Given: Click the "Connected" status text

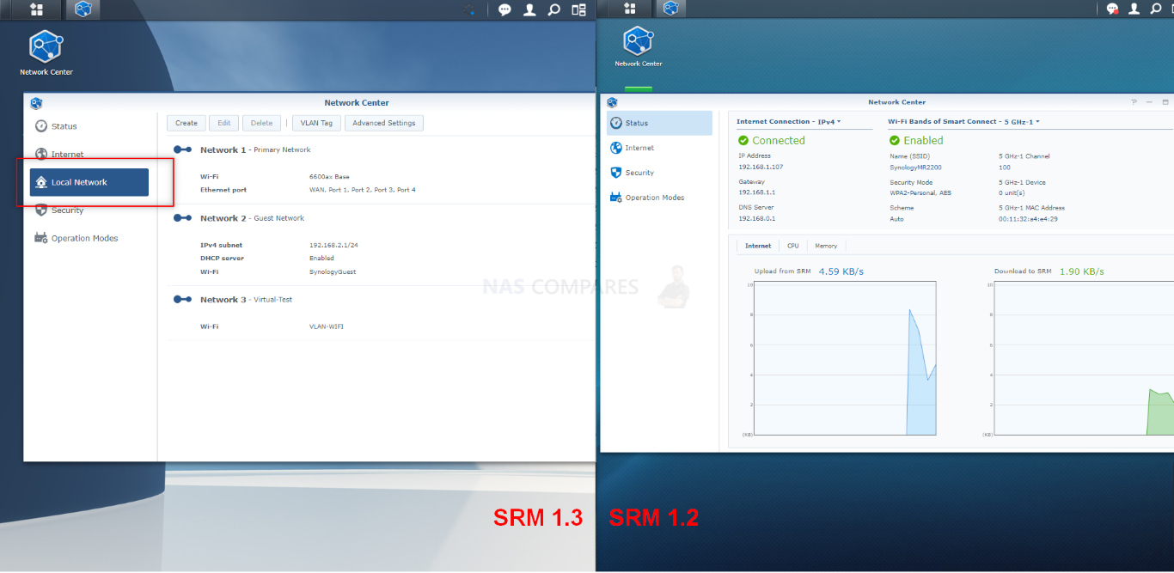Looking at the screenshot, I should pyautogui.click(x=779, y=141).
